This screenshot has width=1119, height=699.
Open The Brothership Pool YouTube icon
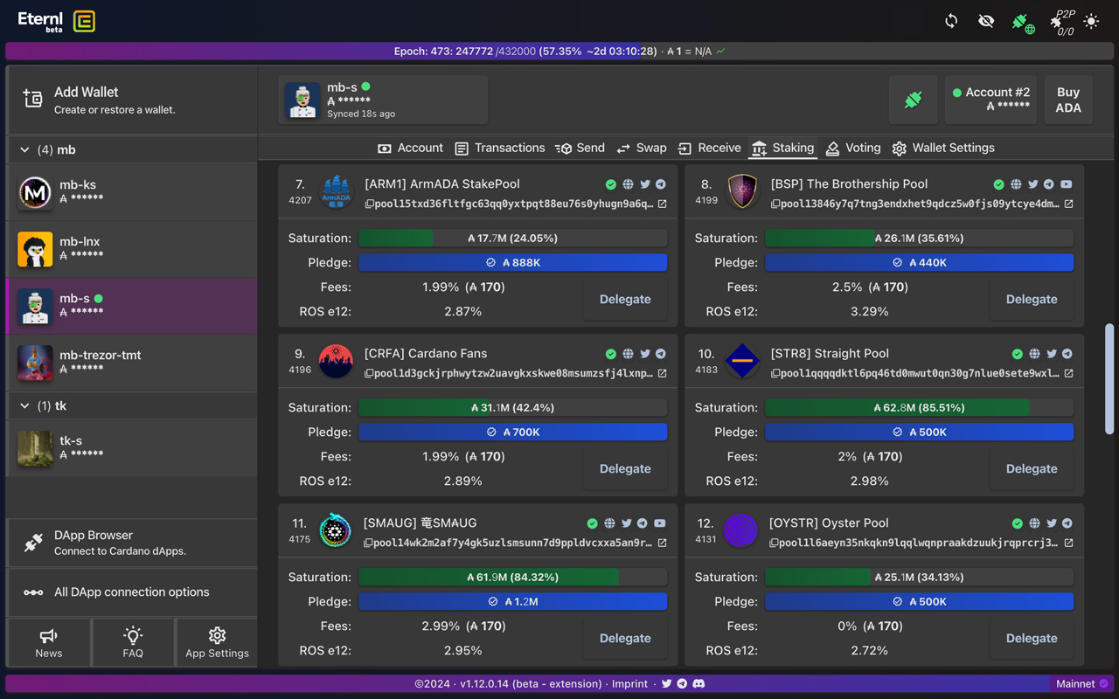pyautogui.click(x=1067, y=184)
